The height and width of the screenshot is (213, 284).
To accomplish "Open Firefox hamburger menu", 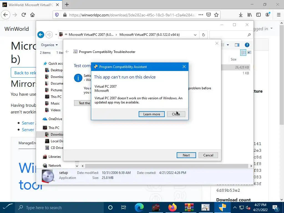I will (279, 15).
